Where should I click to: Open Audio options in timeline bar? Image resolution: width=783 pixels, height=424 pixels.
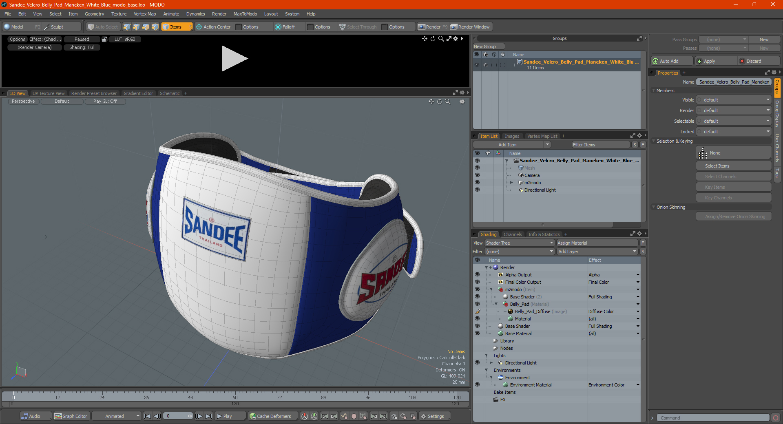35,416
